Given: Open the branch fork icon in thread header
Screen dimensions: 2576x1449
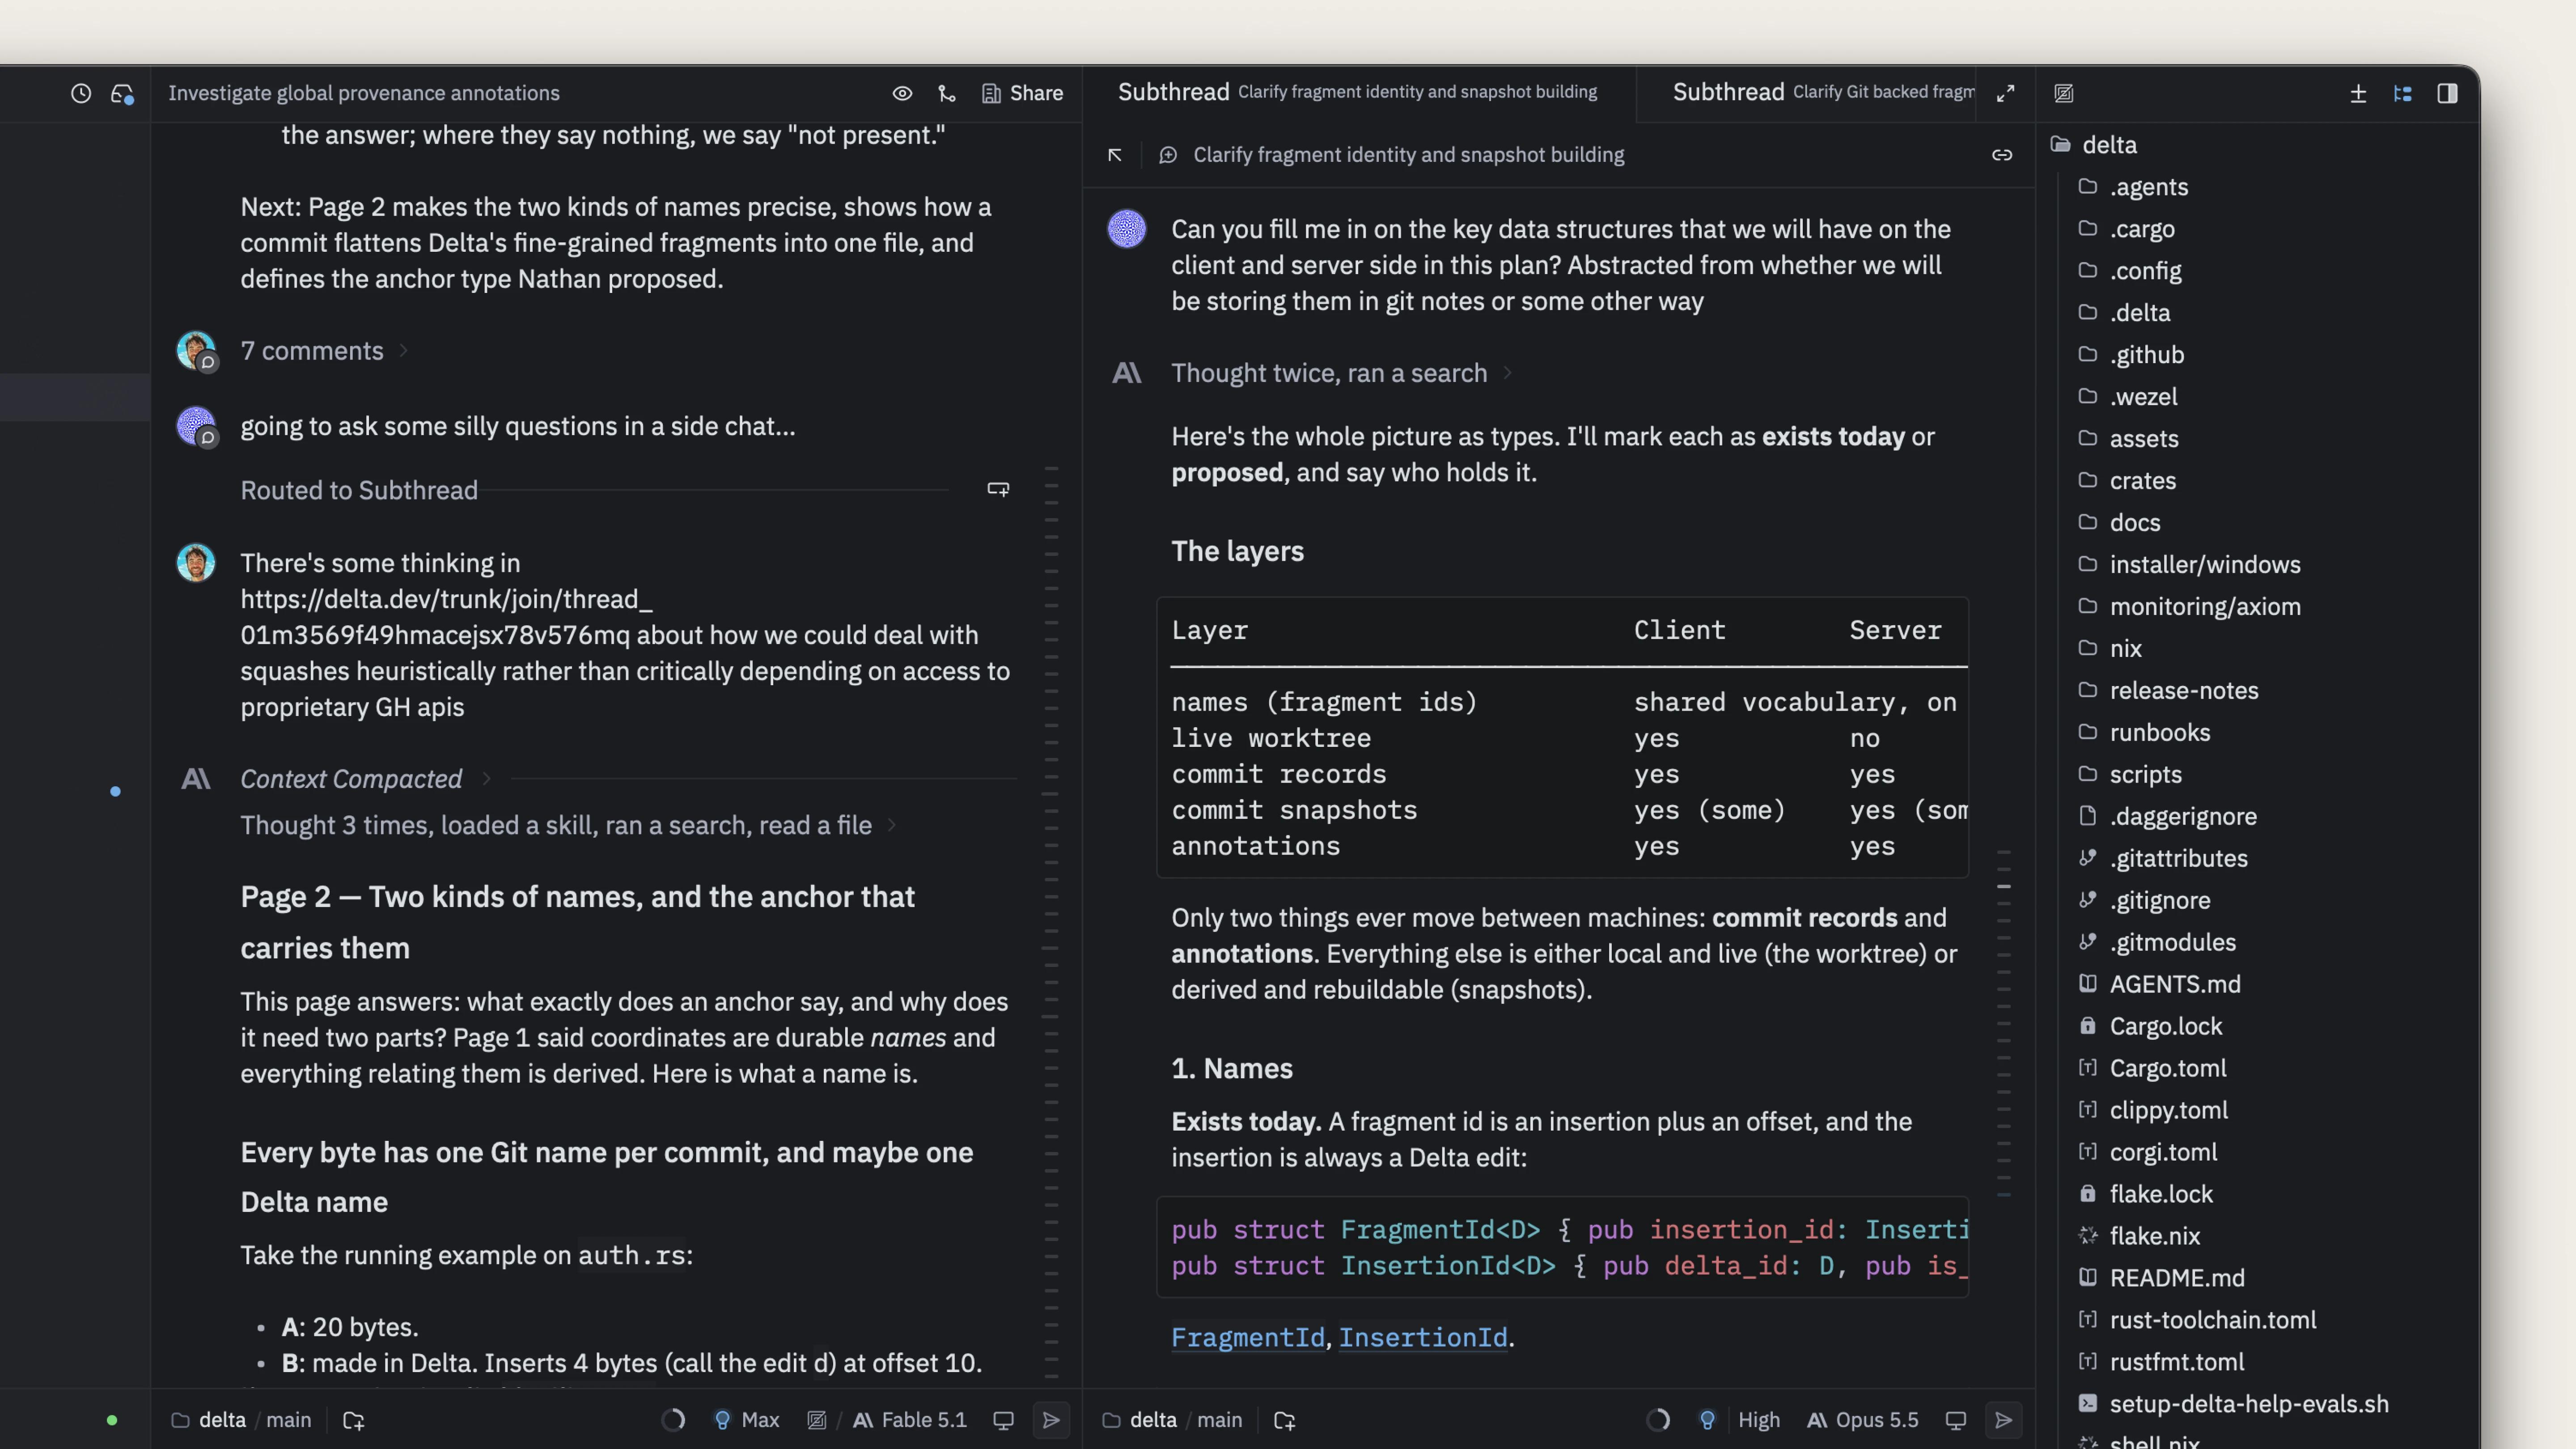Looking at the screenshot, I should (x=947, y=93).
